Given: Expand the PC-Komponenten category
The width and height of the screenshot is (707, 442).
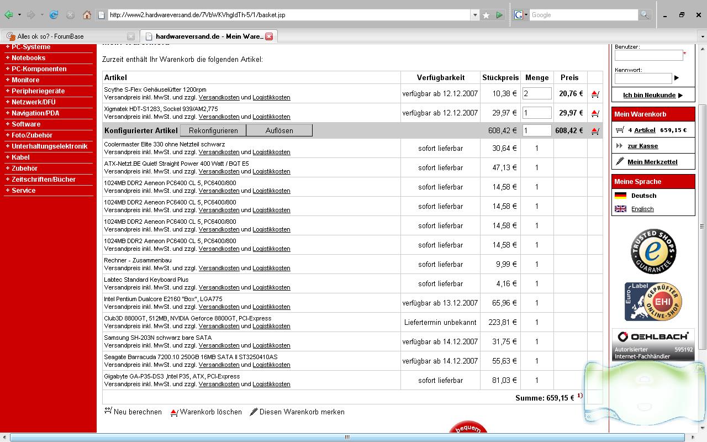Looking at the screenshot, I should pyautogui.click(x=39, y=69).
